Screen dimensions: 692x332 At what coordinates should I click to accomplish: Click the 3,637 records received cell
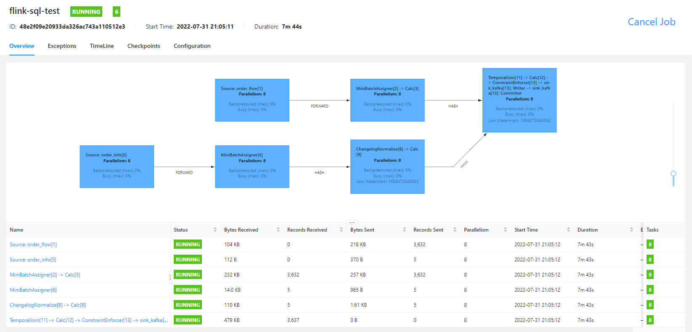[293, 320]
